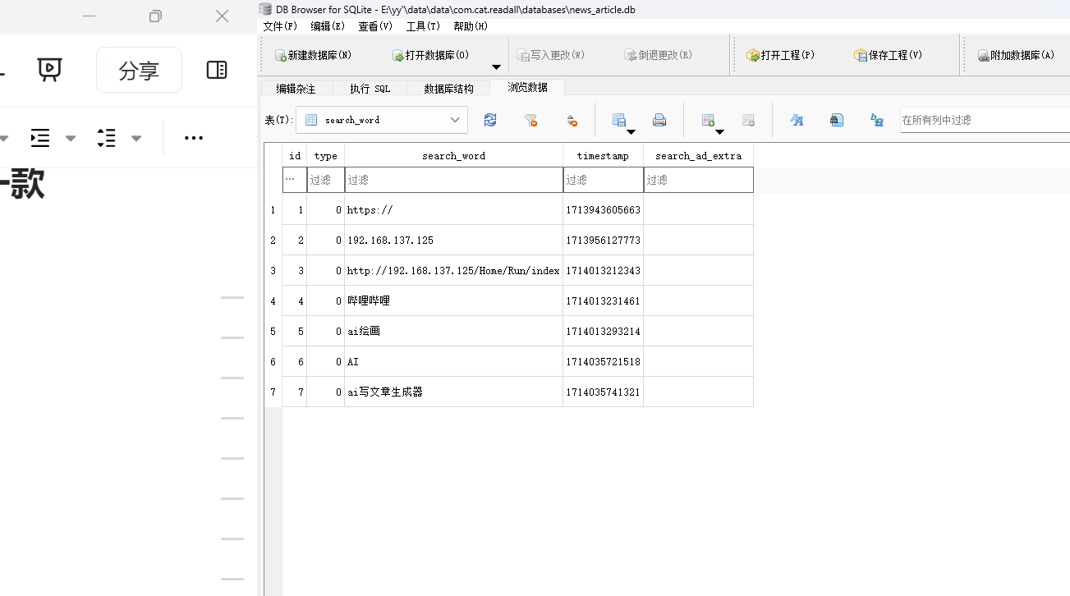
Task: Click line spacing icon in left window
Action: click(106, 138)
